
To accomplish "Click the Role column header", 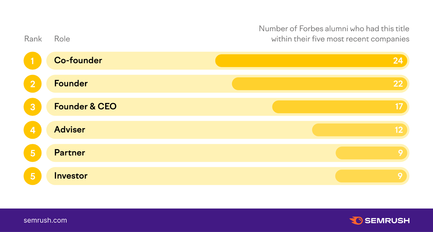I will click(62, 39).
